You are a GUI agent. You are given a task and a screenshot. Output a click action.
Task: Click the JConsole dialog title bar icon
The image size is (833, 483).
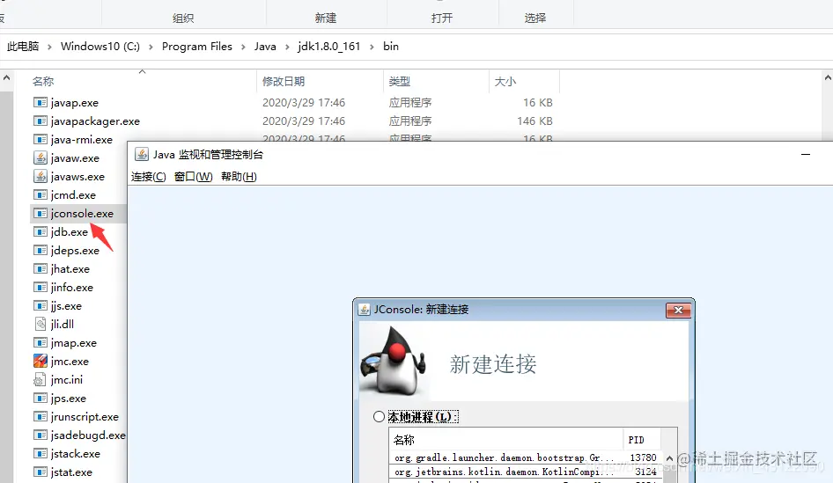click(364, 310)
